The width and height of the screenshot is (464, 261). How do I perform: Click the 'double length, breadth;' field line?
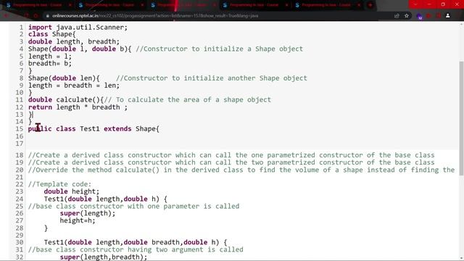(x=74, y=42)
